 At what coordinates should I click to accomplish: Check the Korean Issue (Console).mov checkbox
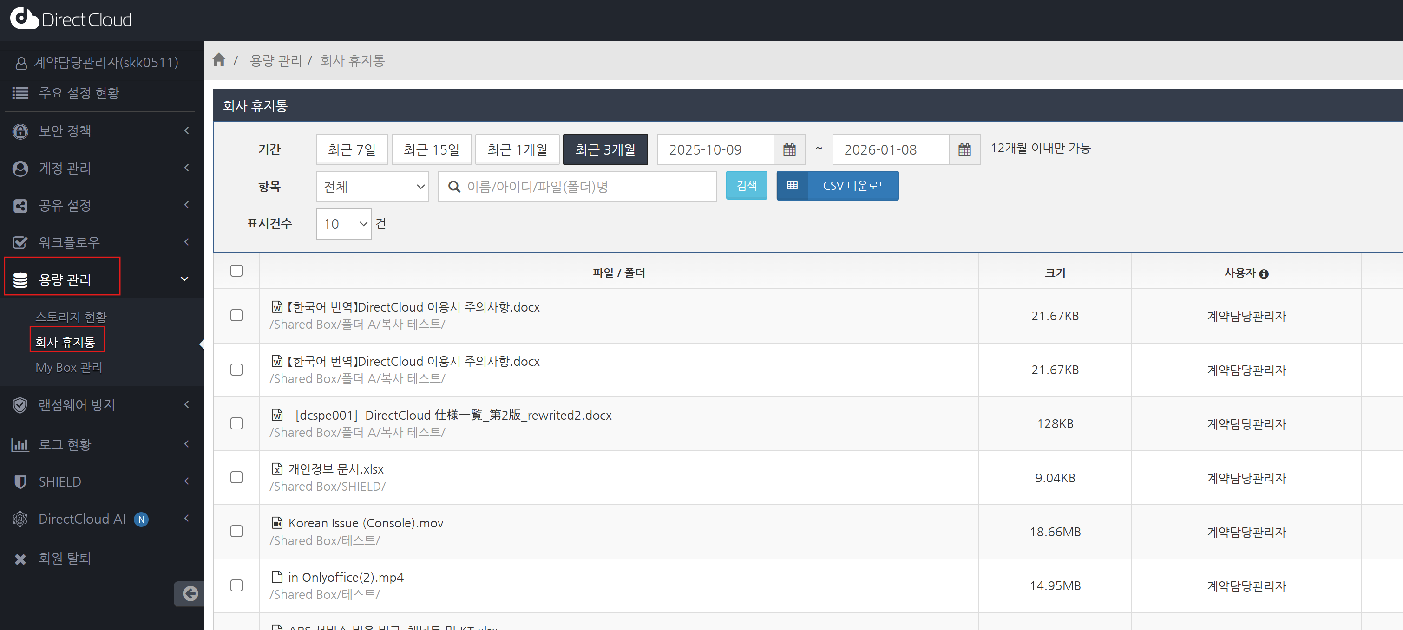tap(236, 531)
